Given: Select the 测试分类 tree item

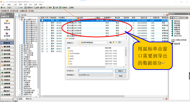Looking at the screenshot, I should 29,43.
